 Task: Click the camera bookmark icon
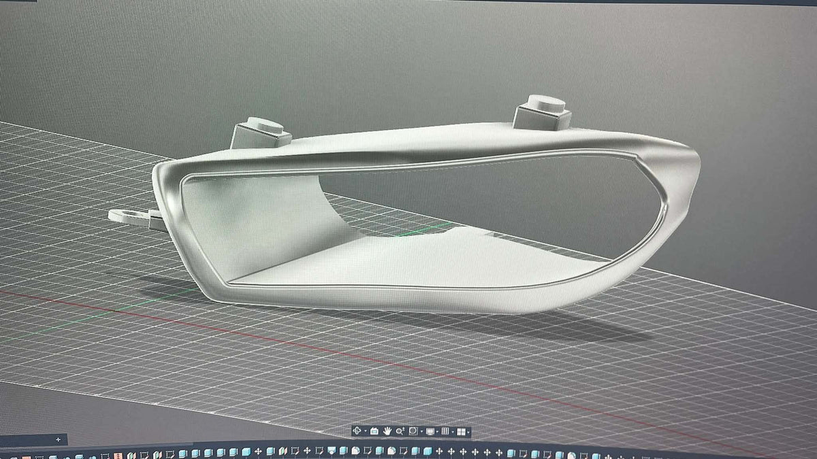374,431
